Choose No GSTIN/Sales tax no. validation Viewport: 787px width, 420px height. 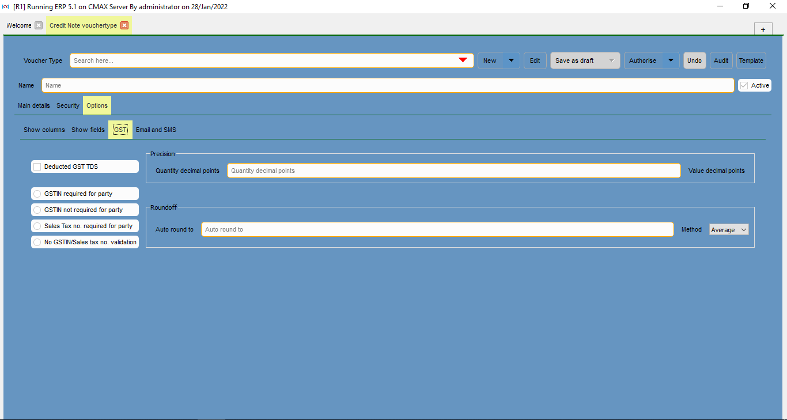[x=37, y=242]
